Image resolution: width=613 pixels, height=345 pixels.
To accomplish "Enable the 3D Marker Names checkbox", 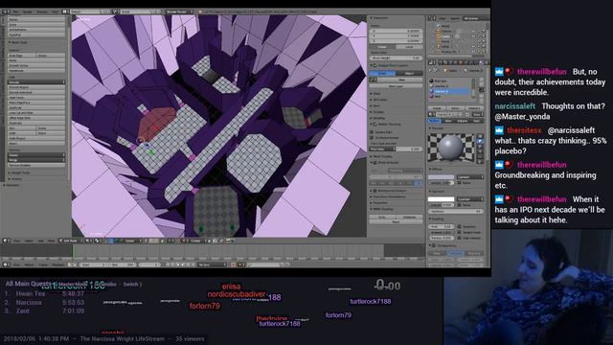I will (x=372, y=138).
